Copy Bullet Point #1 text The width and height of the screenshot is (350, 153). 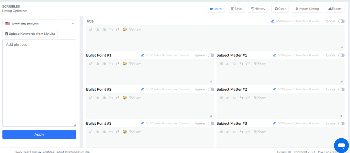(135, 64)
